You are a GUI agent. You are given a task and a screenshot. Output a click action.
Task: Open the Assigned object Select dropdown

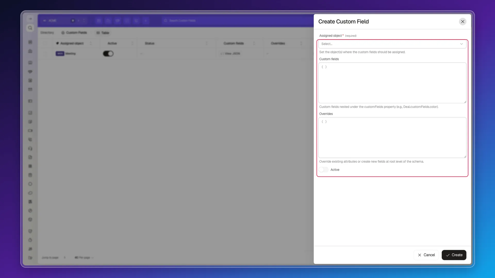click(392, 44)
